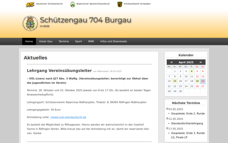
Task: Click the 03.05.2025 date entry
Action: coord(176,109)
